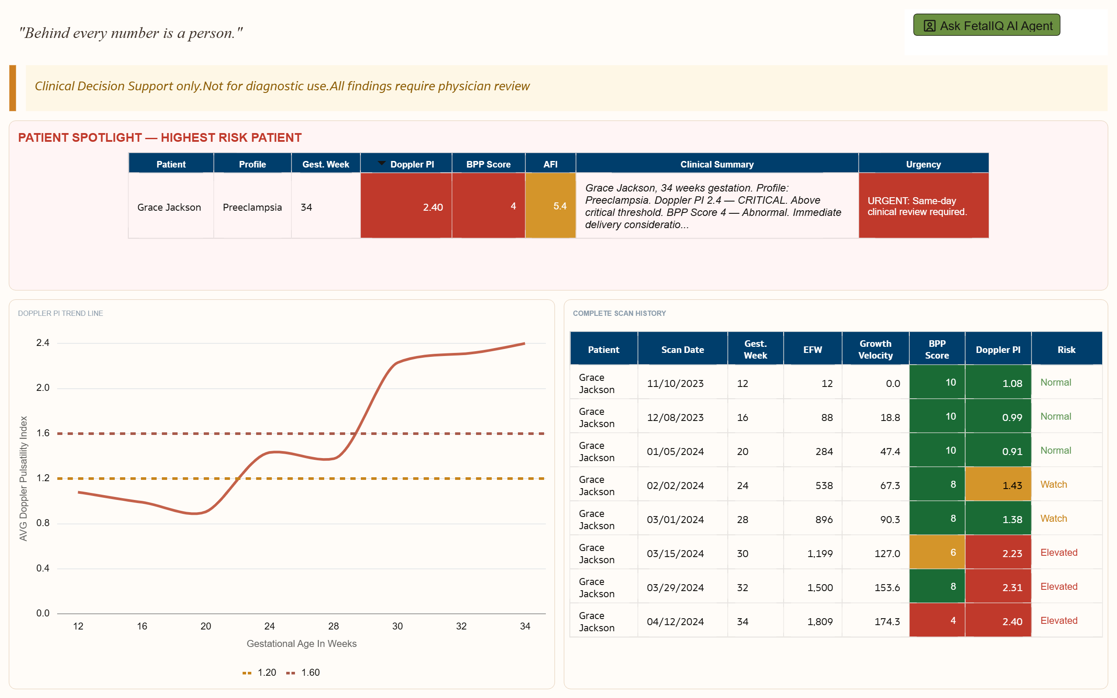Viewport: 1117px width, 698px height.
Task: Sort spotlight table by Gest. Week header
Action: coord(326,164)
